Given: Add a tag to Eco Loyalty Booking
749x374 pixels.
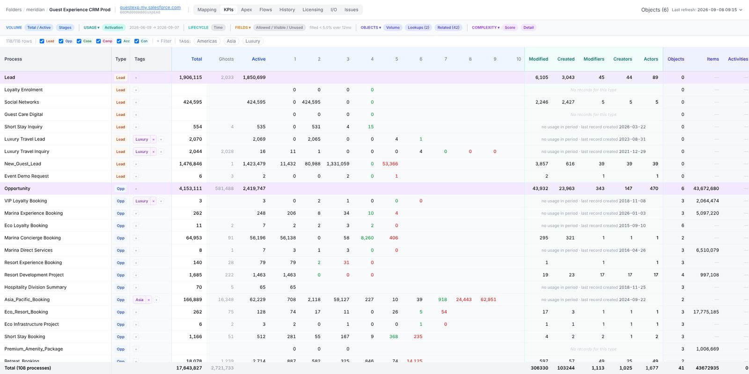Looking at the screenshot, I should tap(136, 226).
